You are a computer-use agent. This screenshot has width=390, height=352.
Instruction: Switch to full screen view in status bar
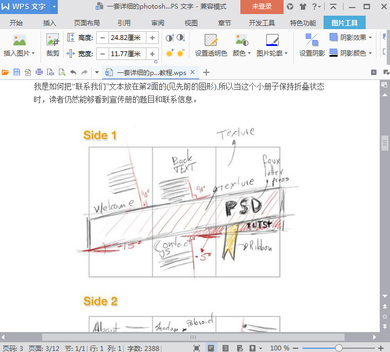(x=197, y=348)
